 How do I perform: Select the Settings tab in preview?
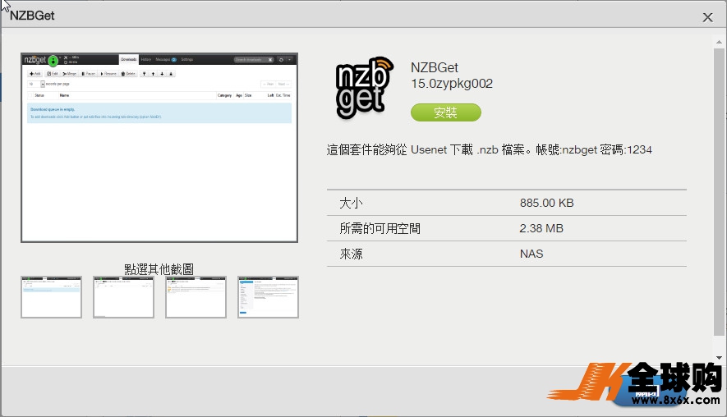click(186, 59)
